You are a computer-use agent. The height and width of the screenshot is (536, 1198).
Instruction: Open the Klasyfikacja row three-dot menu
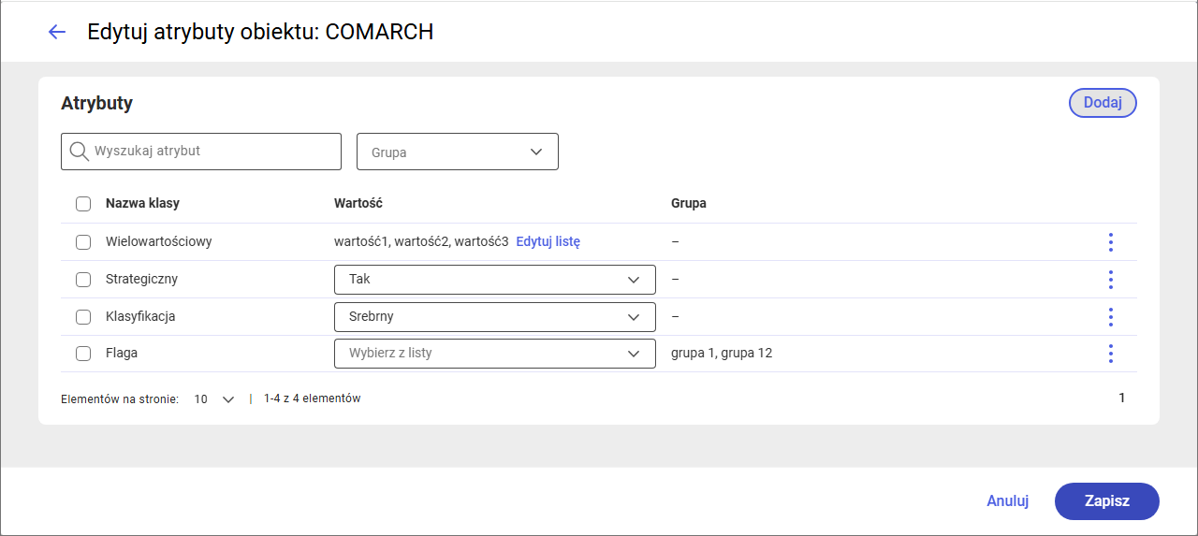click(x=1110, y=317)
